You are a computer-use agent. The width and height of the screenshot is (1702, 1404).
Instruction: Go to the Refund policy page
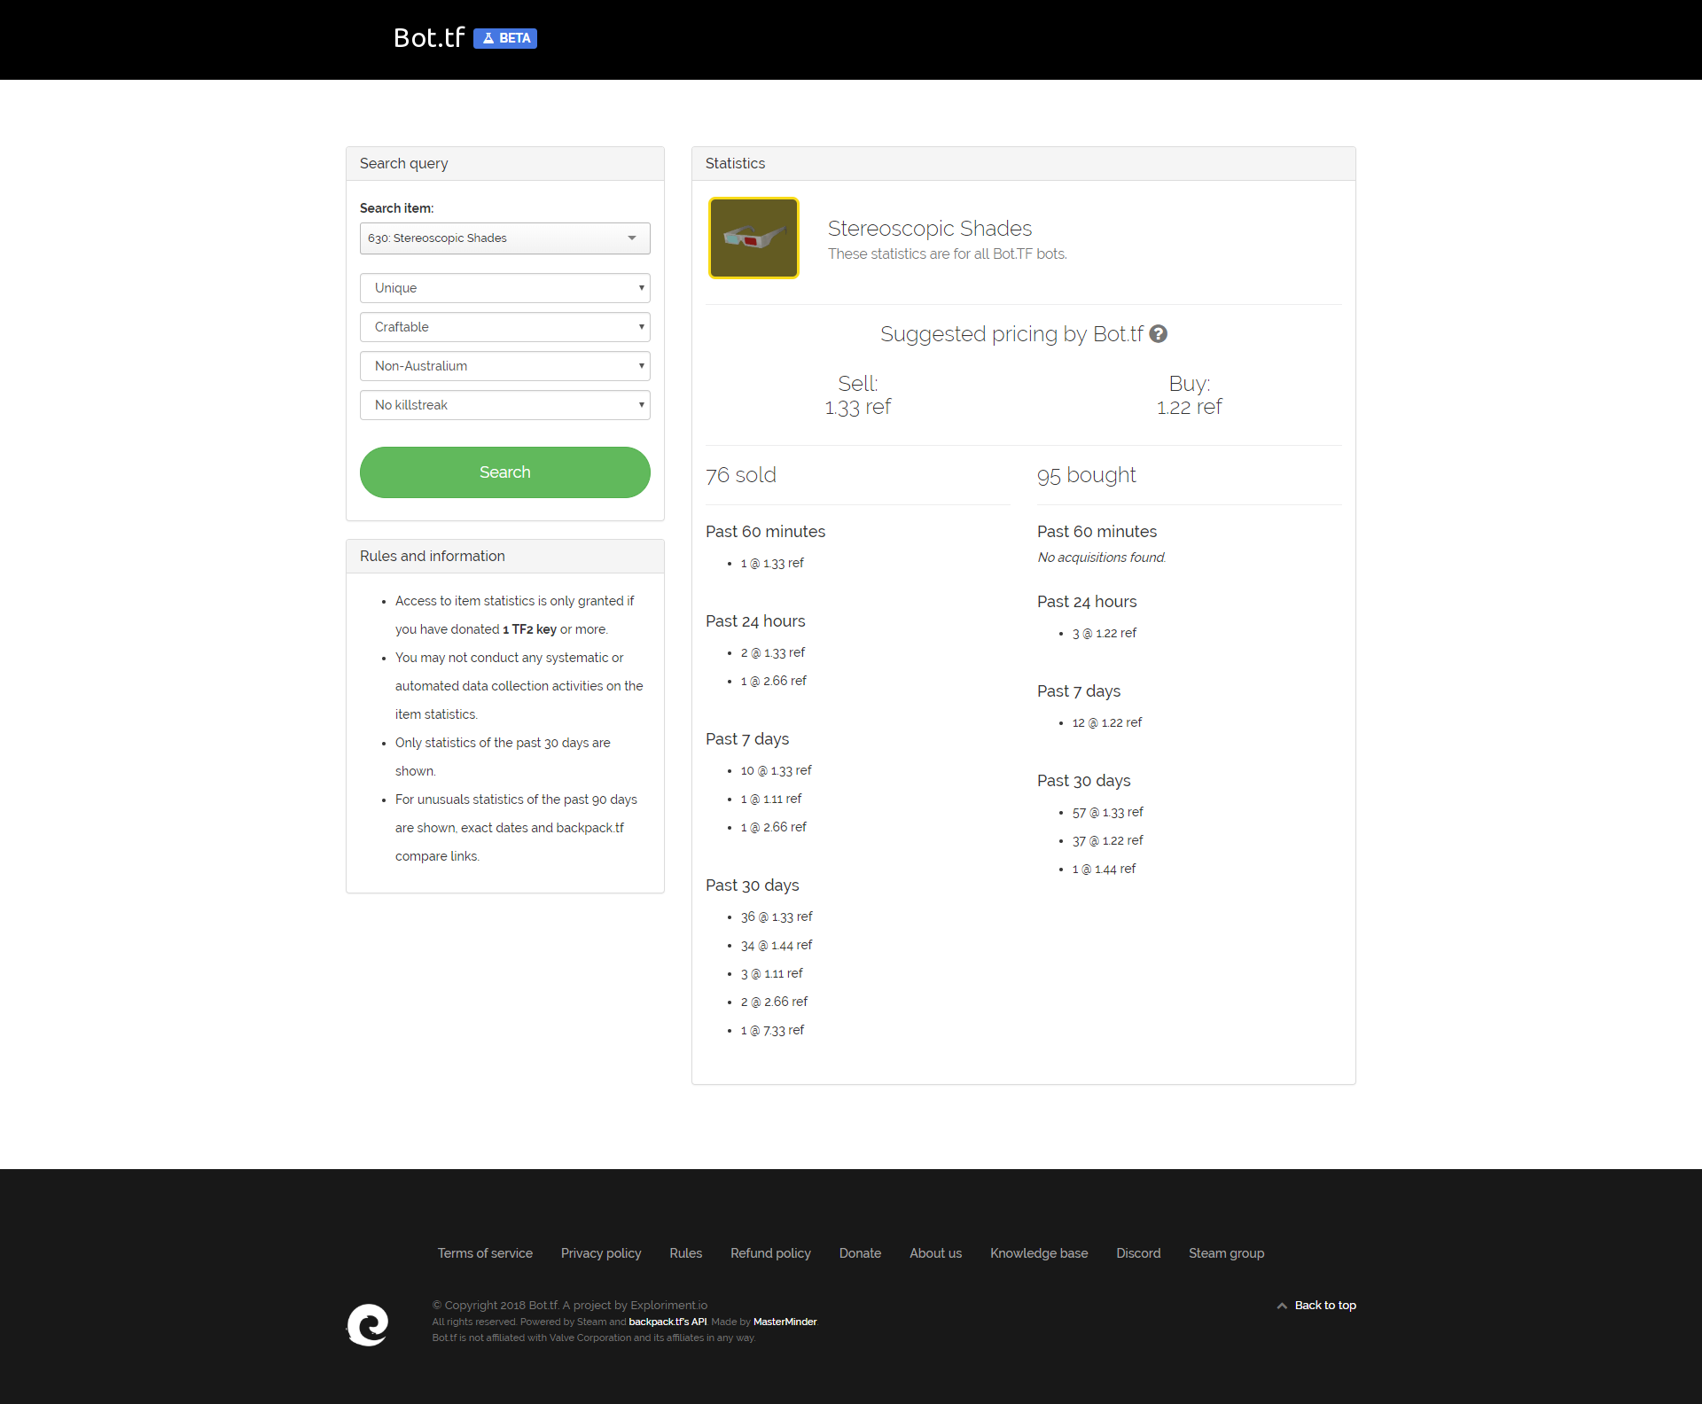[x=770, y=1253]
